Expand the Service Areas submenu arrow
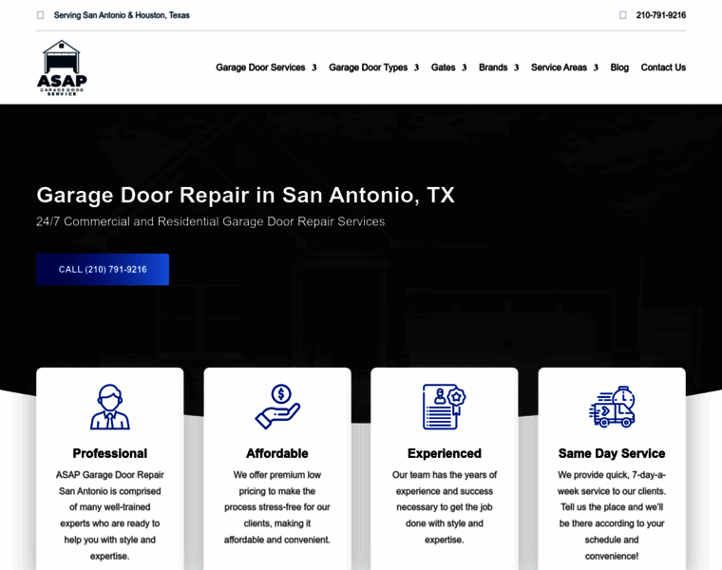Viewport: 722px width, 570px height. 596,67
